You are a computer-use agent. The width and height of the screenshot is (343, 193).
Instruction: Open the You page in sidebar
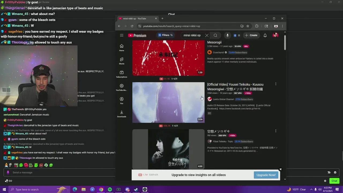click(x=122, y=101)
